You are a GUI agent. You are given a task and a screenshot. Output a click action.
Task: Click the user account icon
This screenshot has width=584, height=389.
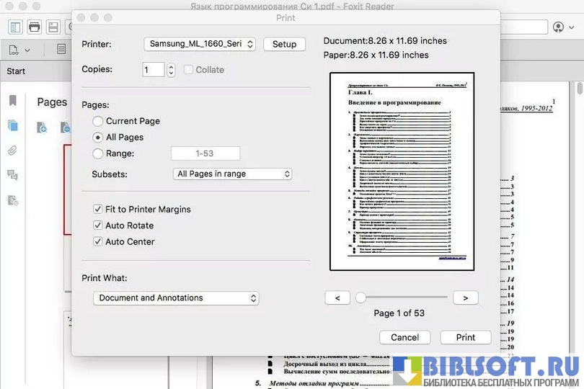(x=559, y=27)
